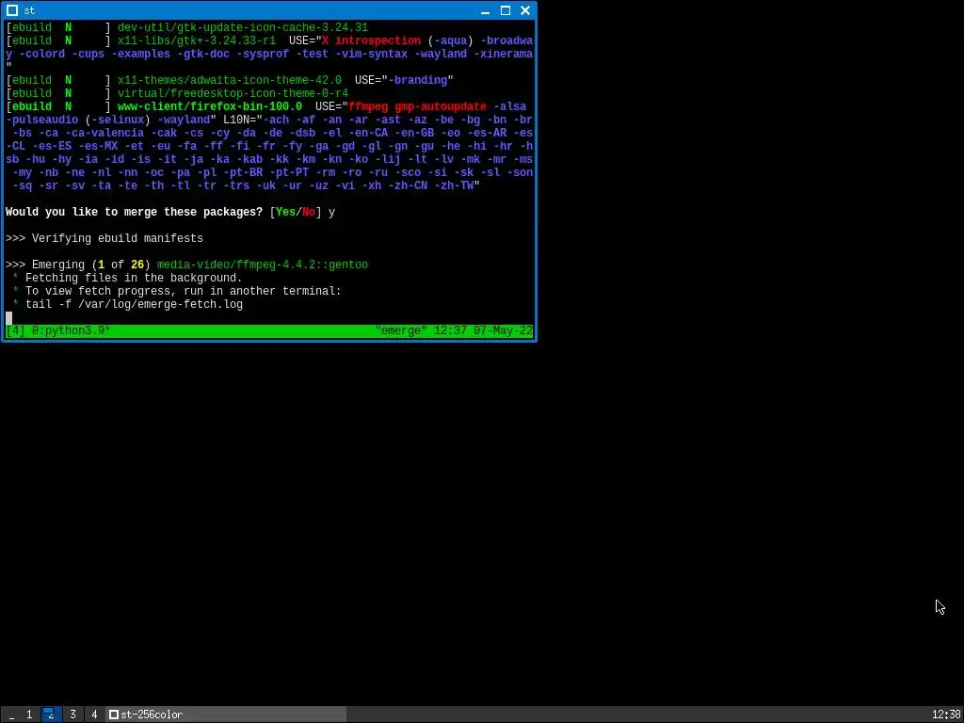Click the red gmp-autoupdate USE flag
964x723 pixels.
pos(441,106)
